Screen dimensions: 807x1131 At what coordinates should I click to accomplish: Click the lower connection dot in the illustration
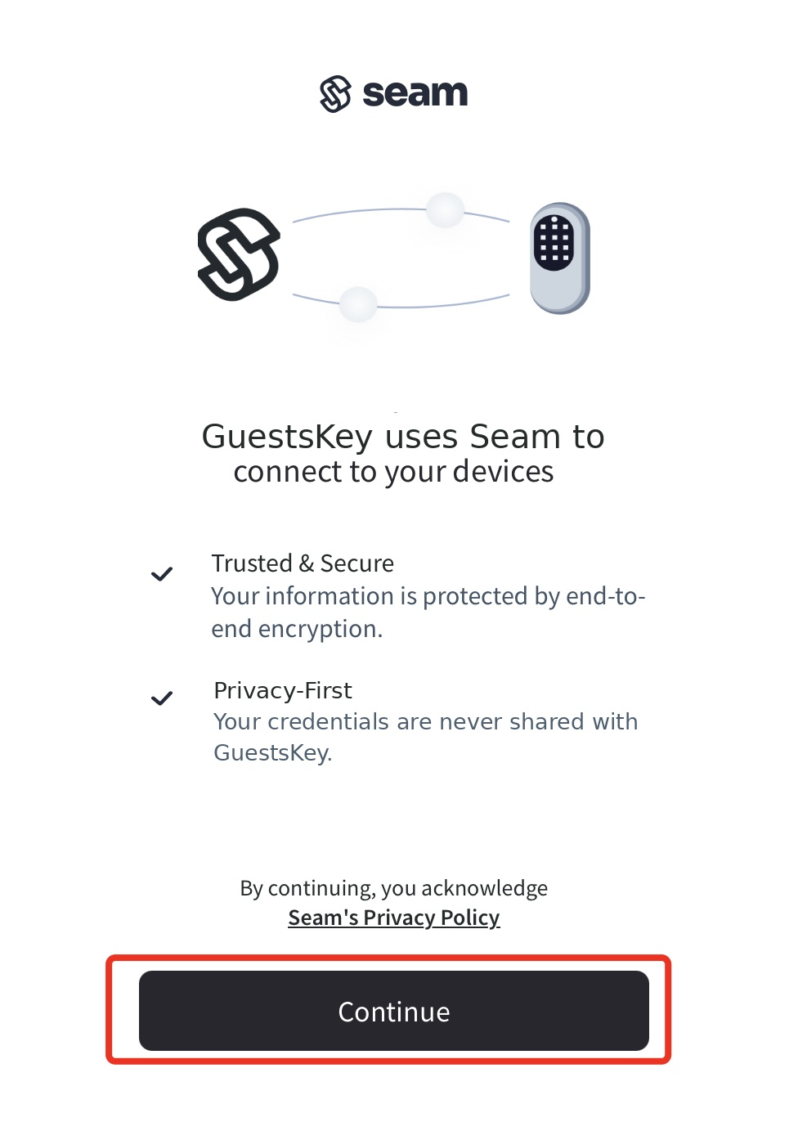point(358,303)
